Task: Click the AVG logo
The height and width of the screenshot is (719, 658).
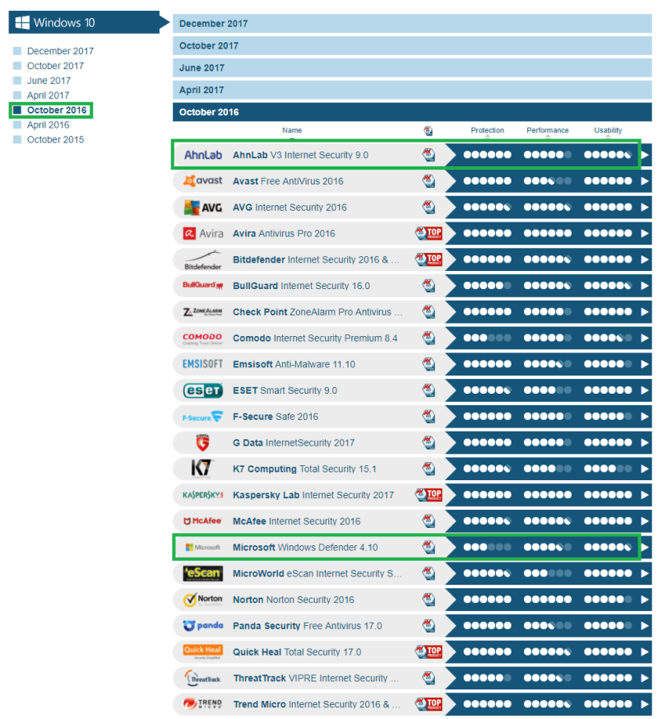Action: 203,208
